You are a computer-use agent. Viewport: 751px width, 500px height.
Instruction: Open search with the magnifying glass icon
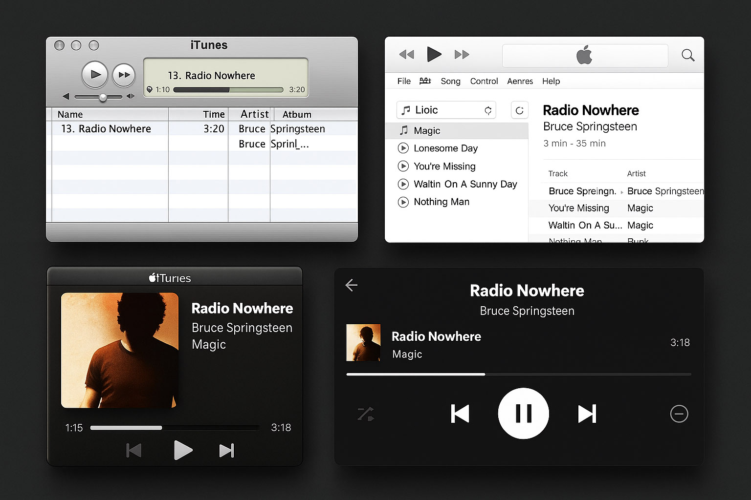(688, 55)
